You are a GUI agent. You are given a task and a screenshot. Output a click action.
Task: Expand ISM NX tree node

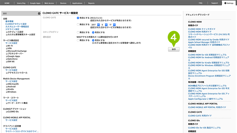pos(7,62)
